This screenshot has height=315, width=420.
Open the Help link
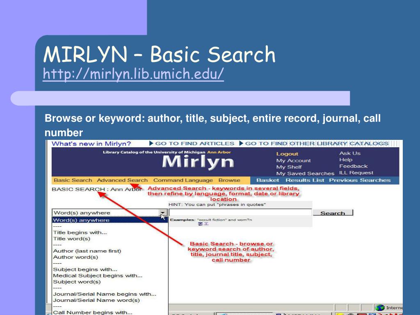pyautogui.click(x=345, y=160)
